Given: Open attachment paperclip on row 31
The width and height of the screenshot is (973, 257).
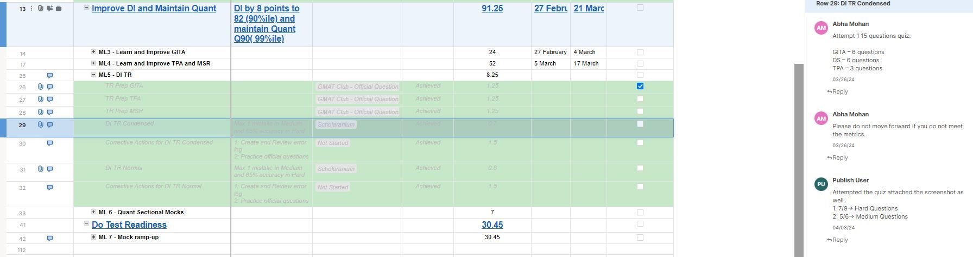Looking at the screenshot, I should pyautogui.click(x=41, y=169).
